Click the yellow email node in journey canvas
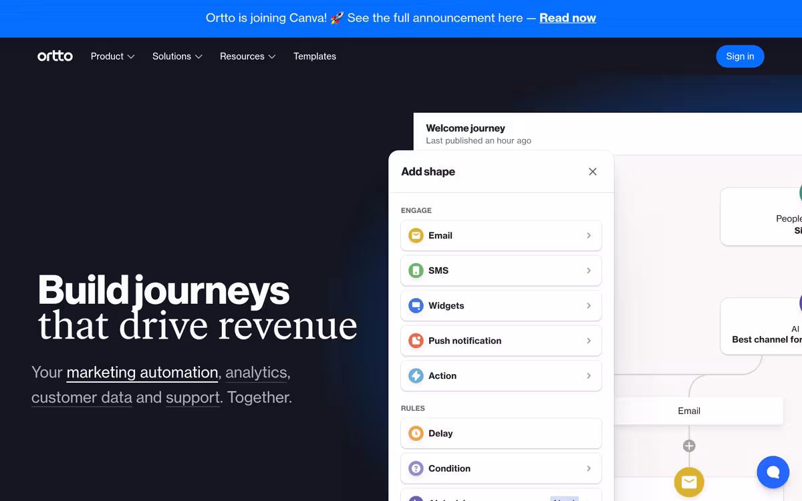Viewport: 802px width, 501px height. coord(689,482)
